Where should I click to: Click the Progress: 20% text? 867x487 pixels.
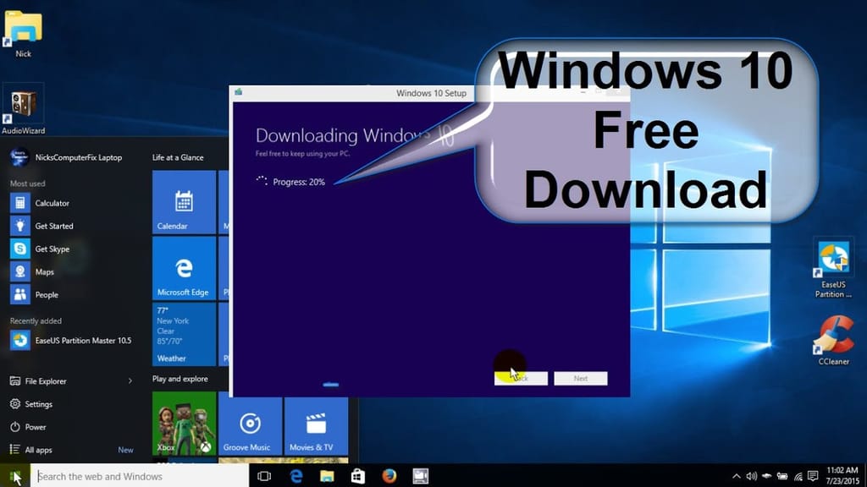pos(299,182)
